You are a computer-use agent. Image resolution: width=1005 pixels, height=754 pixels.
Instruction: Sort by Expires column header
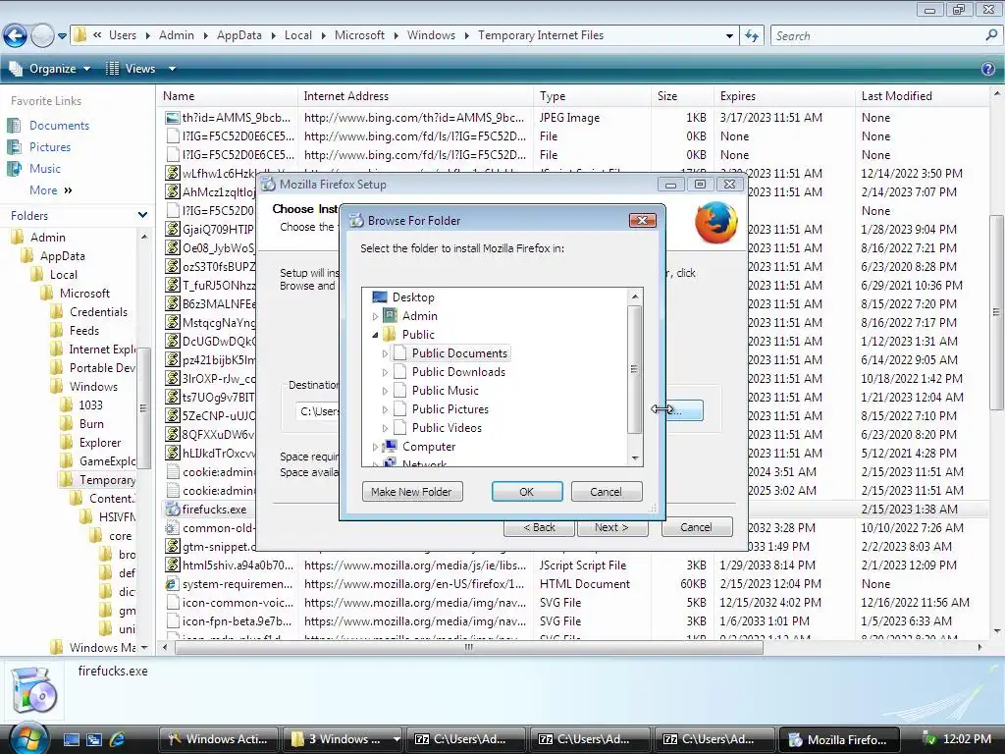click(x=784, y=96)
